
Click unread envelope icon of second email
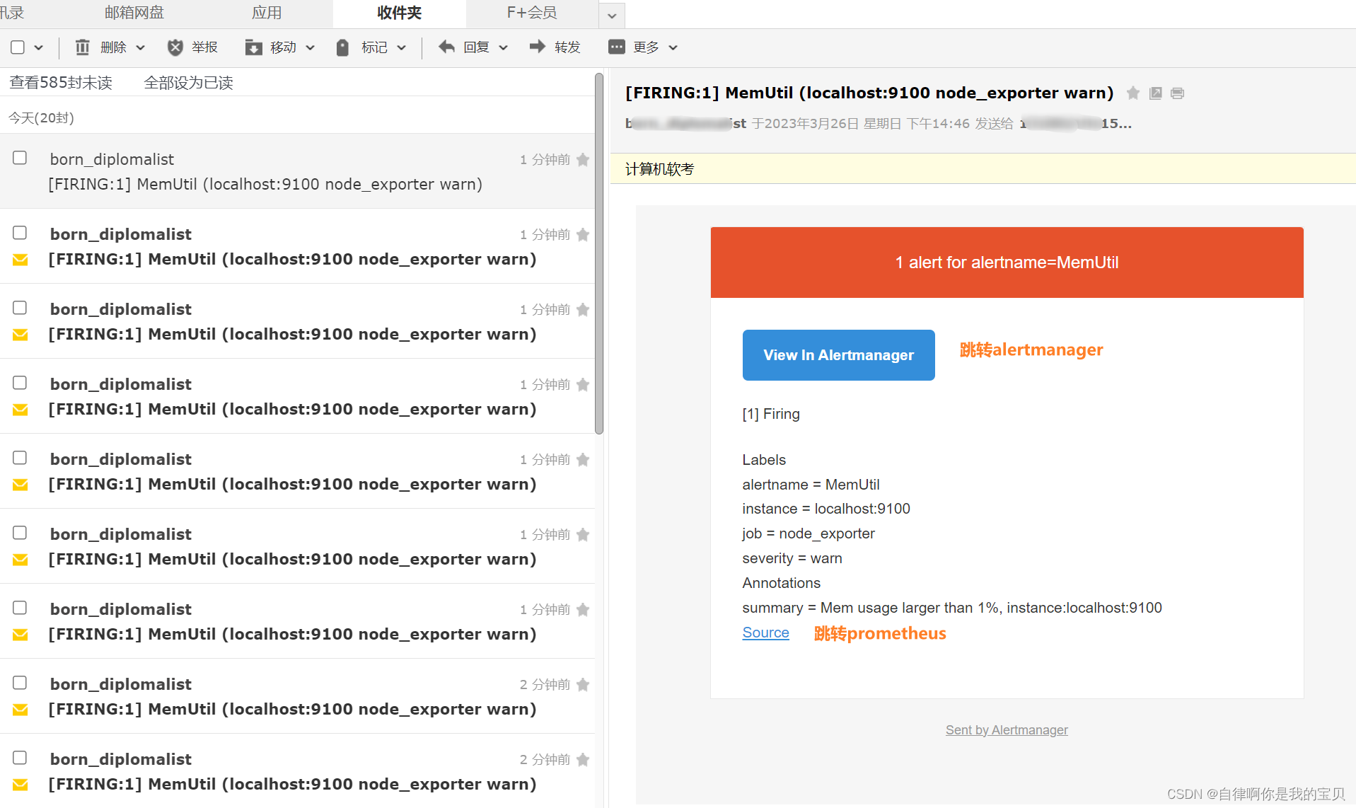coord(21,260)
